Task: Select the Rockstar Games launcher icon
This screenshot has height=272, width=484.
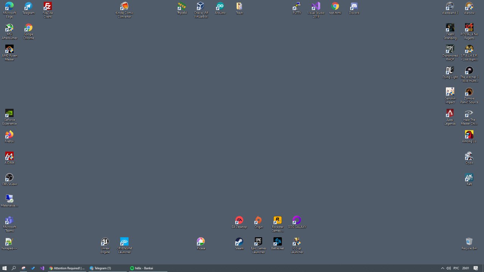Action: point(278,224)
